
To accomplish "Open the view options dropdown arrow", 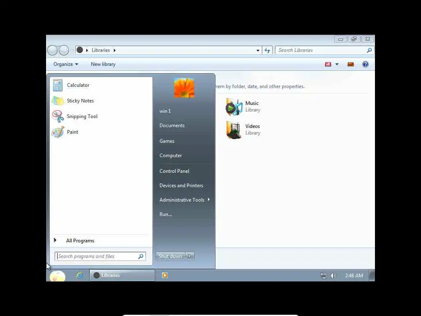I will click(337, 64).
